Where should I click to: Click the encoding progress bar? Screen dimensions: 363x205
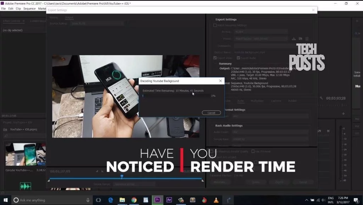point(177,95)
